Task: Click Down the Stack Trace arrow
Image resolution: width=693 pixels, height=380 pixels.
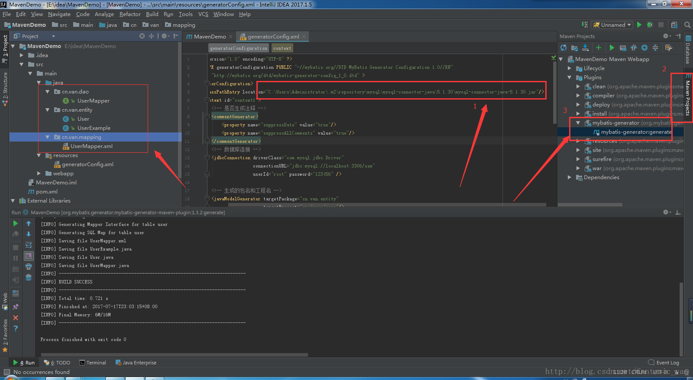Action: click(29, 234)
